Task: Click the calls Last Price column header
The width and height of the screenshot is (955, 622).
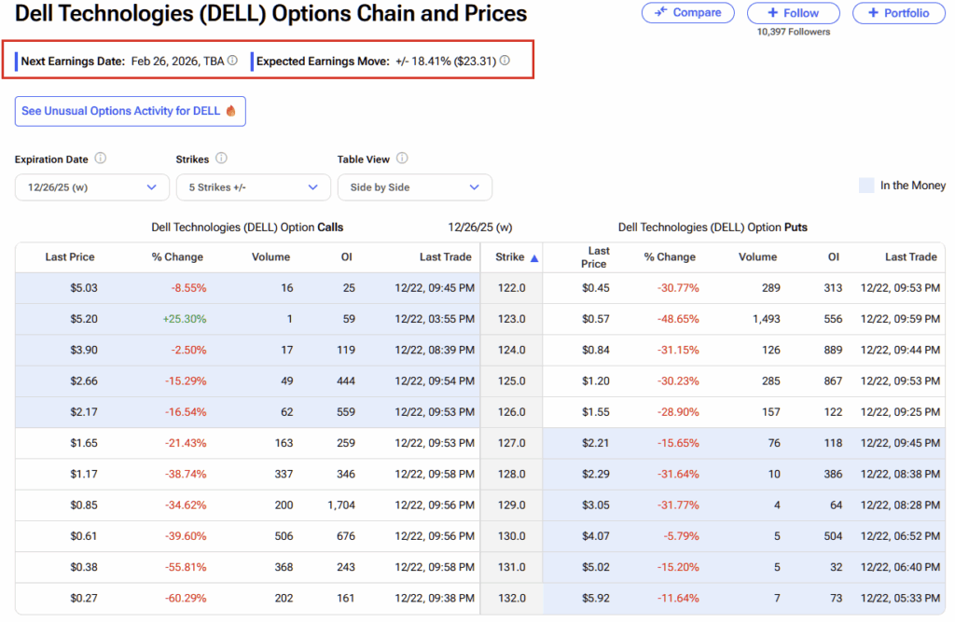Action: (70, 257)
